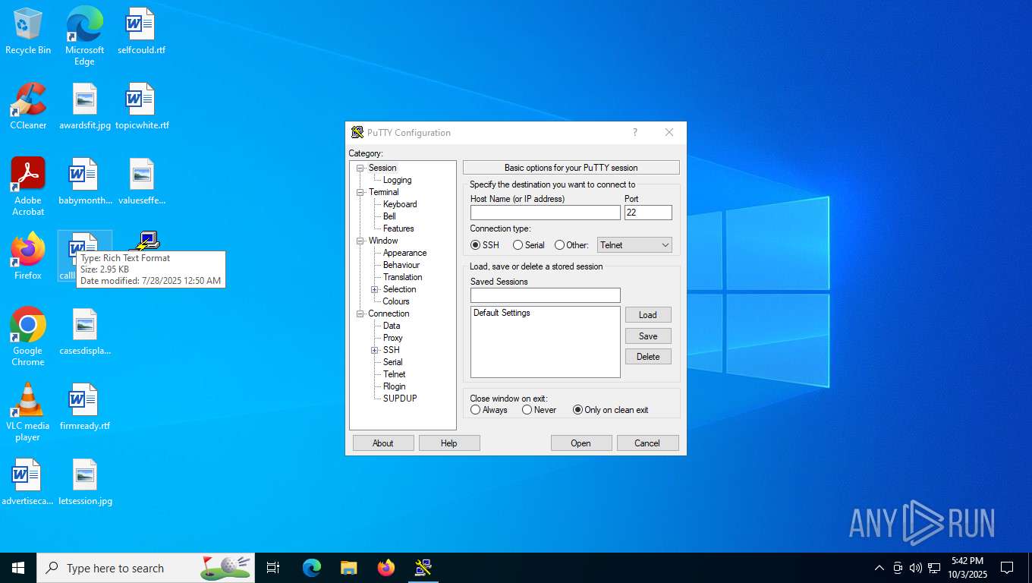Open the Rlogin category

(x=395, y=386)
